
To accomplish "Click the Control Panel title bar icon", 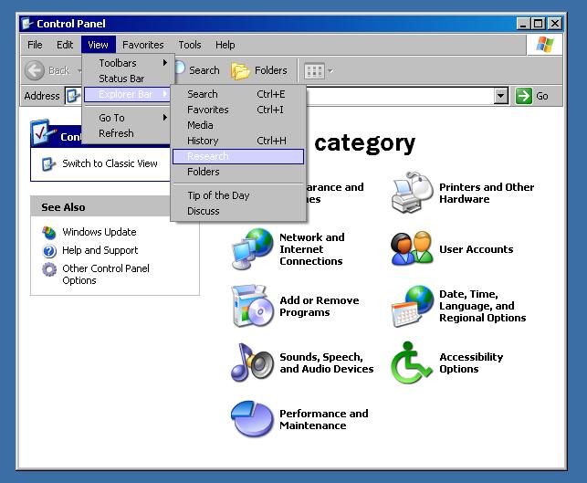I will (27, 24).
